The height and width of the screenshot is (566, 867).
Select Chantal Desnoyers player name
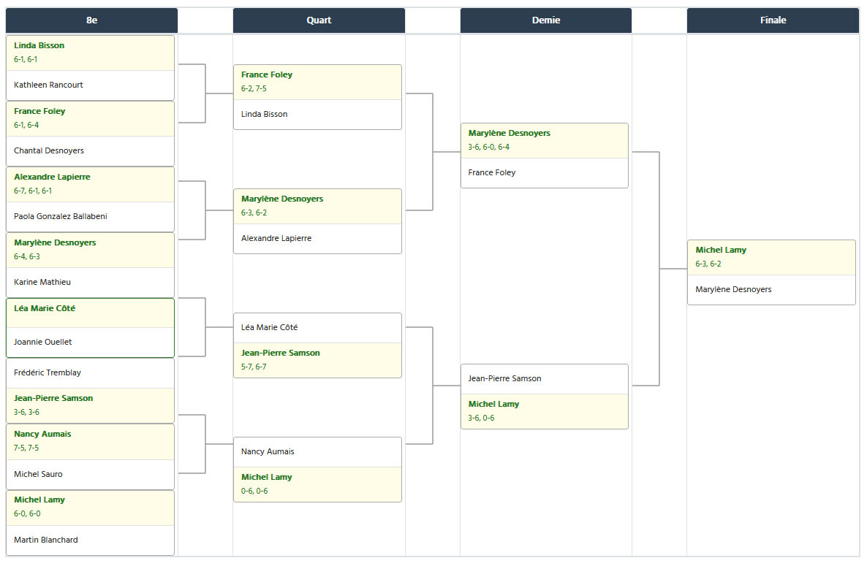pyautogui.click(x=49, y=150)
